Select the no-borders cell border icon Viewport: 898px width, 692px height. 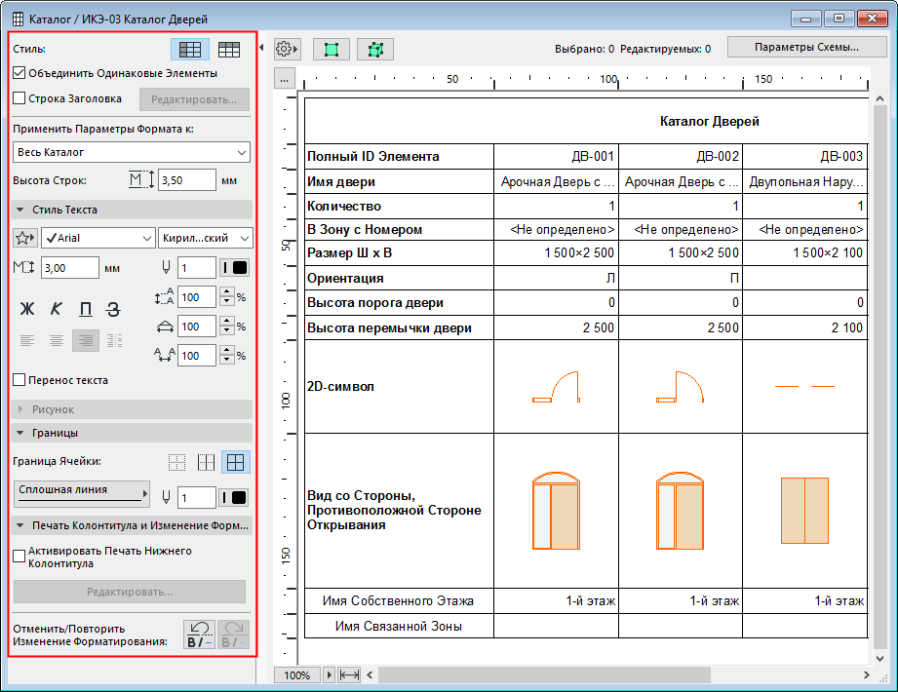(x=176, y=462)
